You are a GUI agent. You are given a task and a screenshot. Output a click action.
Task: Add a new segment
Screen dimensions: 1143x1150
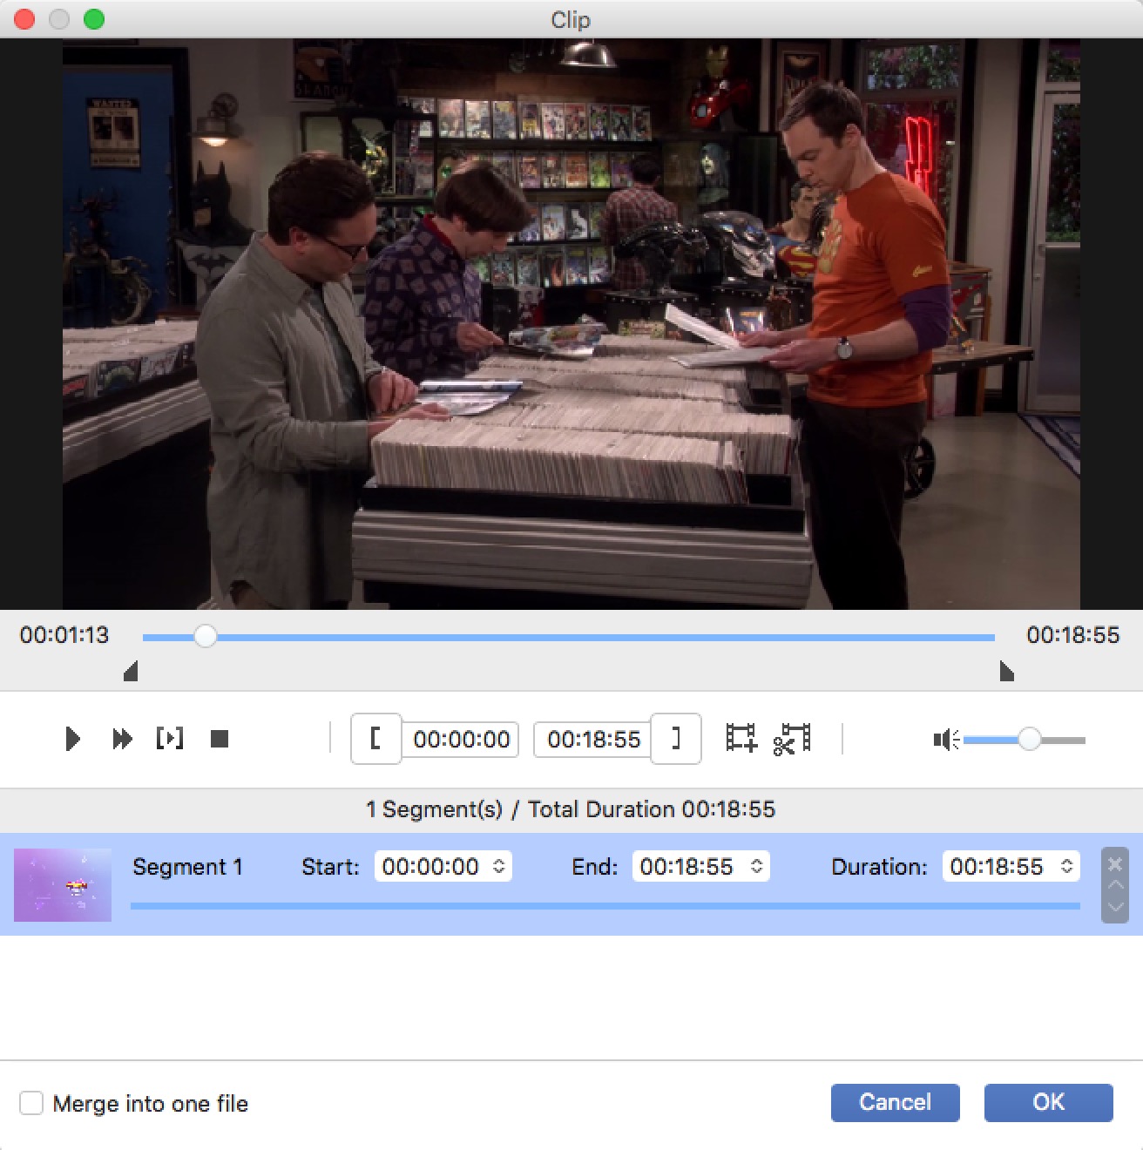point(741,739)
